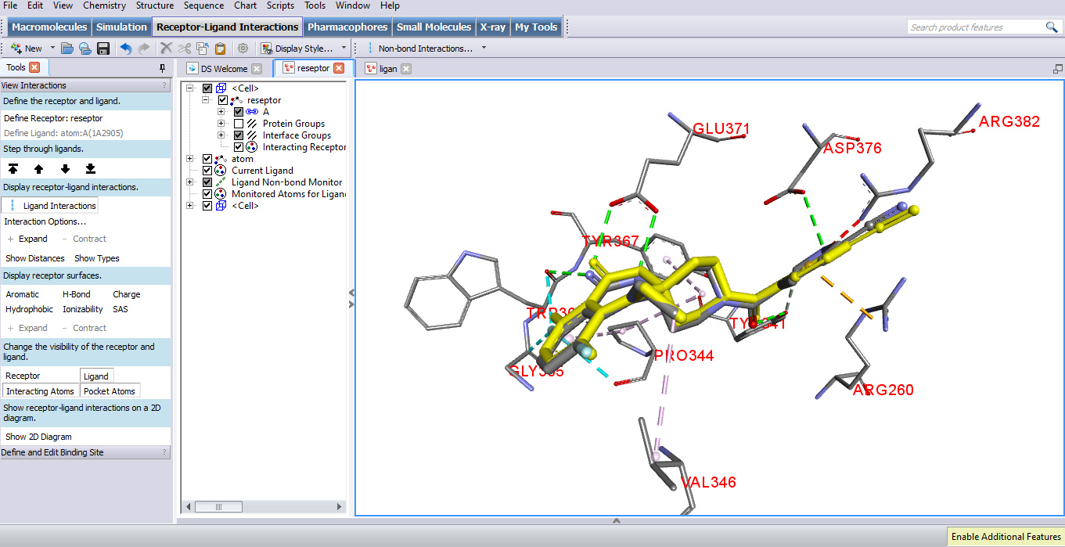
Task: Disable the Ligand Non-bond Monitor checkbox
Action: click(x=207, y=182)
